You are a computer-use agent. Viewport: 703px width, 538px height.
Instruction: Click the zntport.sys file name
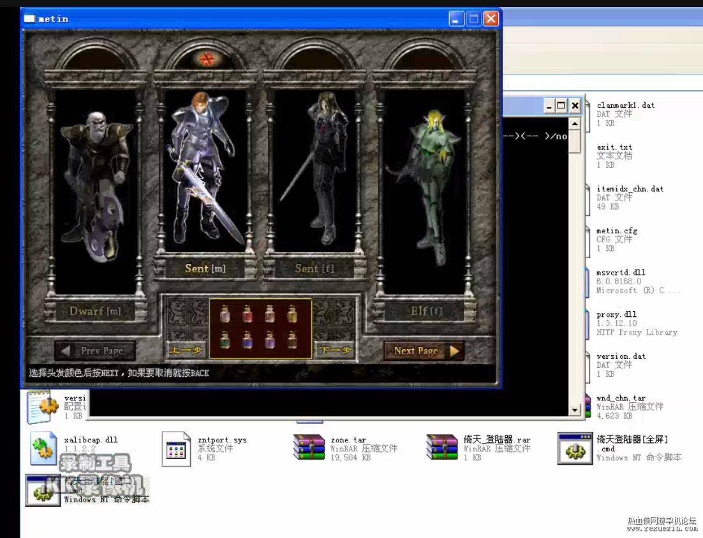click(223, 440)
